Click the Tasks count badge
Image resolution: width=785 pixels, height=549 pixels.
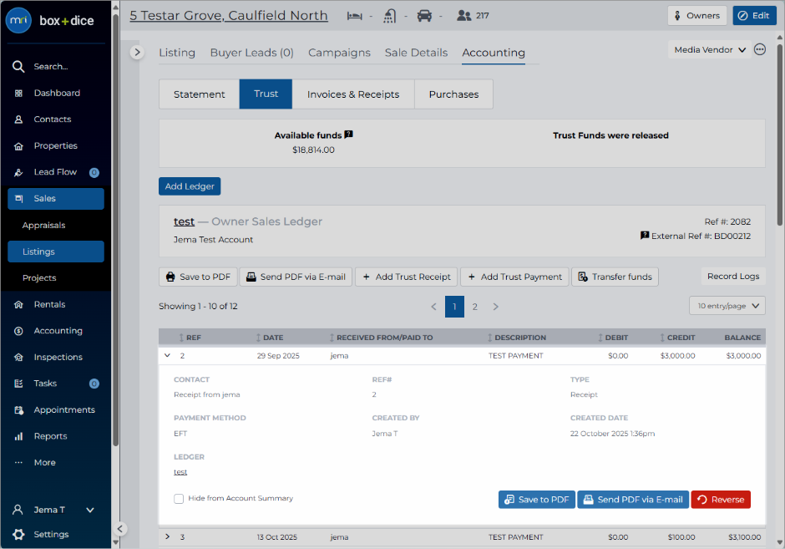(94, 384)
